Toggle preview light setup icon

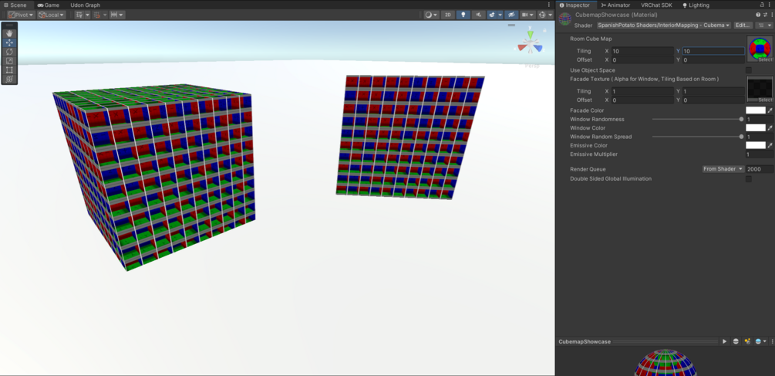pos(747,341)
